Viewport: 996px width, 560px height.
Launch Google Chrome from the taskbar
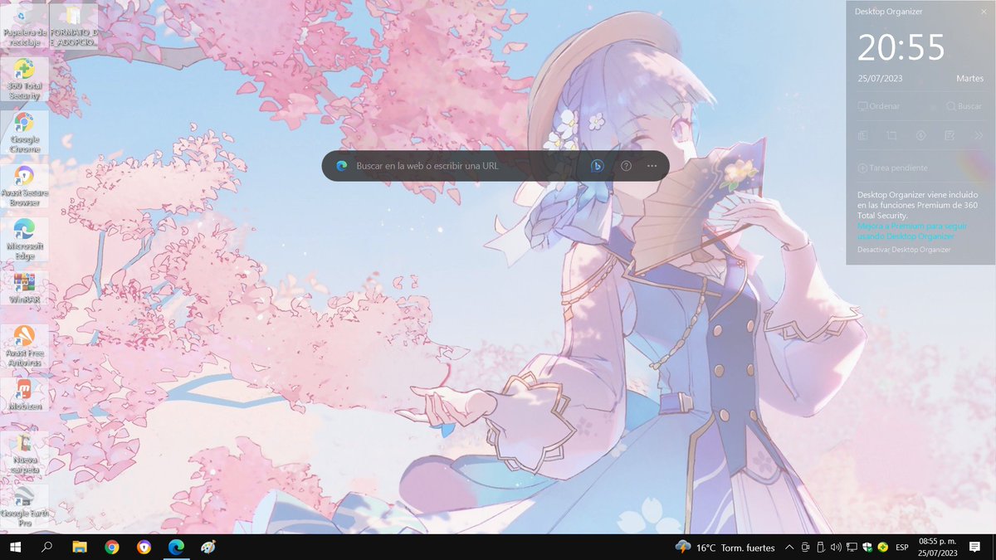click(x=112, y=548)
